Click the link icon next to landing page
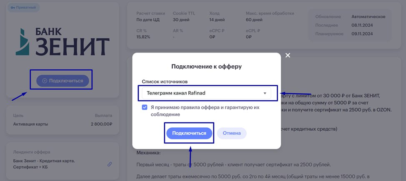This screenshot has width=406, height=181. 110,164
